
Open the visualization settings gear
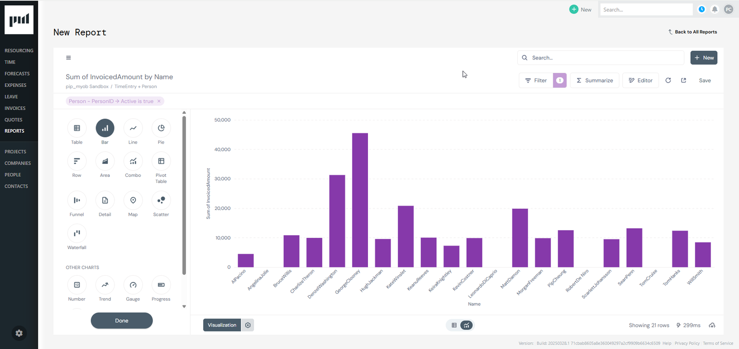248,325
